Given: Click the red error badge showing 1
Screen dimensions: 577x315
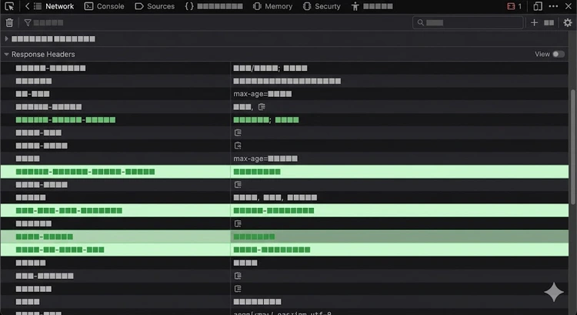Looking at the screenshot, I should click(515, 6).
